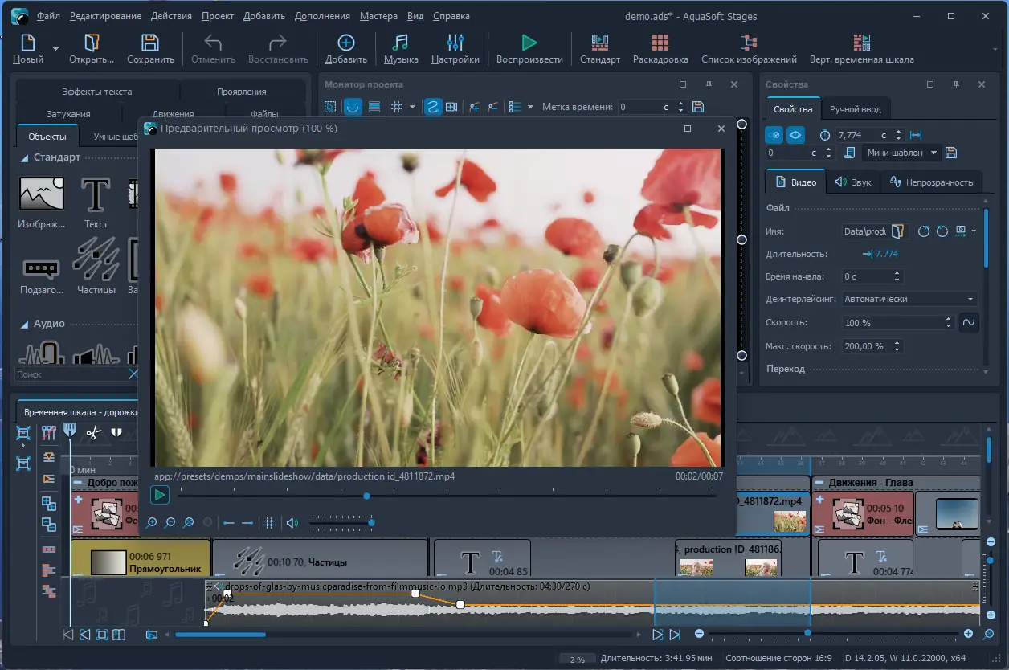Switch to the Звук properties tab

(852, 182)
